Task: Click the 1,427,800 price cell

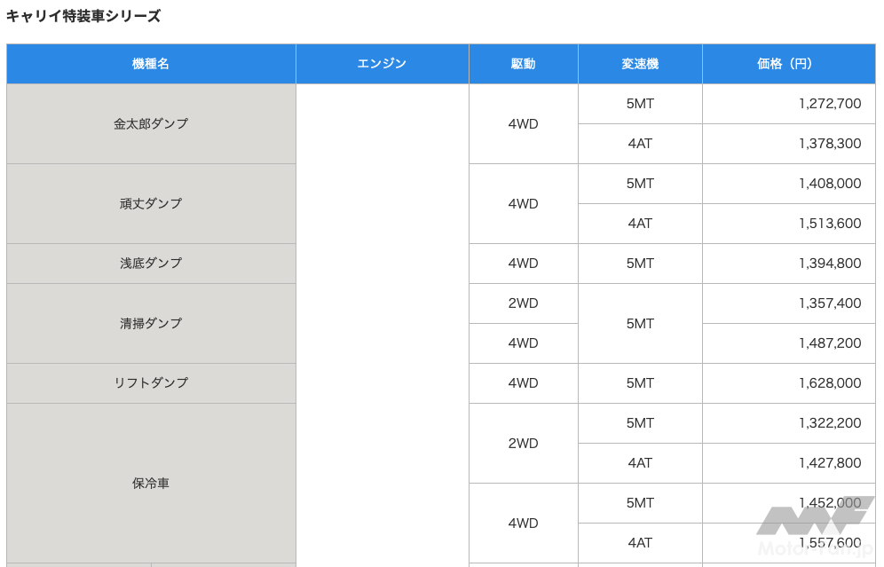Action: (829, 463)
